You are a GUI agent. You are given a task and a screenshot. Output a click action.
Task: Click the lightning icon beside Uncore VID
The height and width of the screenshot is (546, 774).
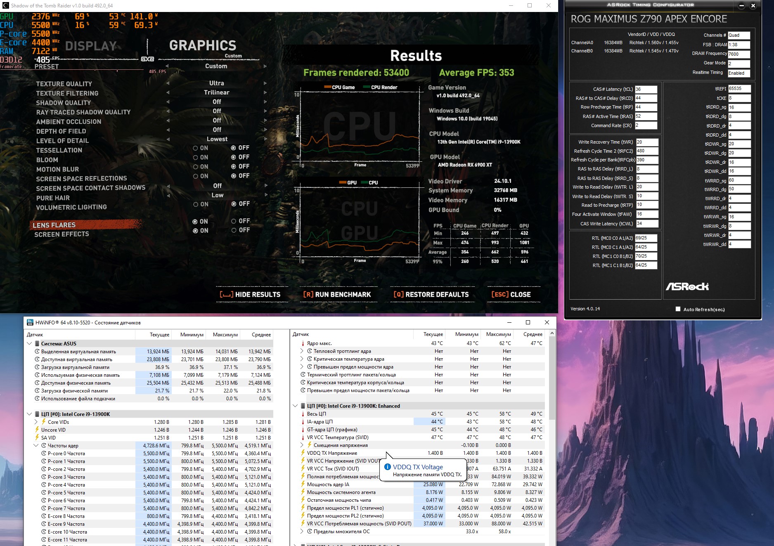pos(37,430)
